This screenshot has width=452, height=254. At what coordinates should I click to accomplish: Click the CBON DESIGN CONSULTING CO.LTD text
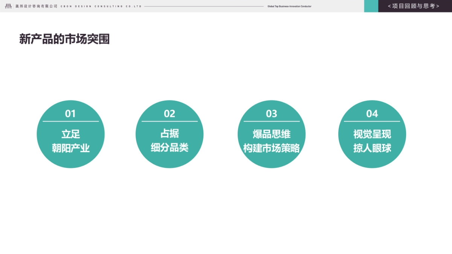pyautogui.click(x=101, y=6)
